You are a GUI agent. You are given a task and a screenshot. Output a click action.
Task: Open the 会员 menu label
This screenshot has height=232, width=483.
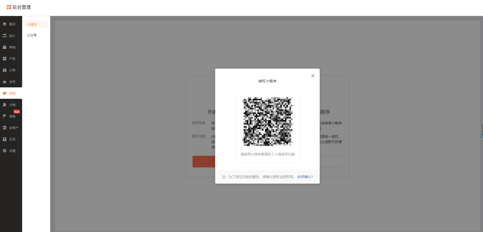coord(12,82)
